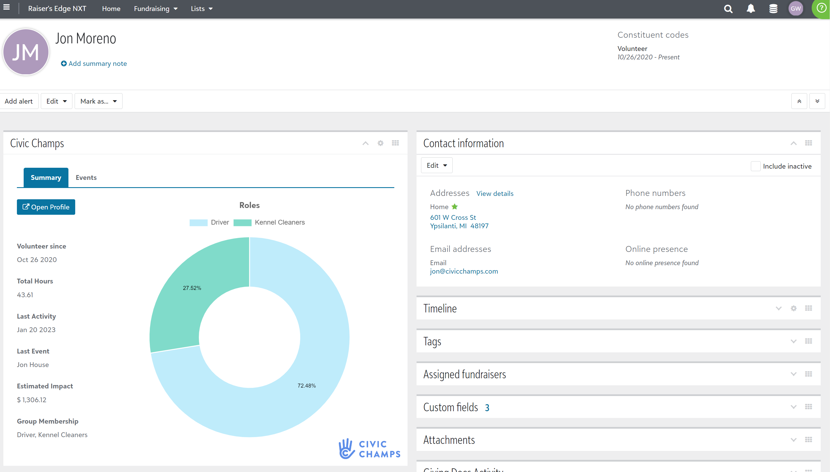Open View details next to Addresses
This screenshot has width=830, height=472.
pos(495,193)
